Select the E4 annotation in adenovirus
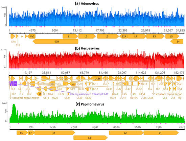Image resolution: width=186 pixels, height=141 pixels. pyautogui.click(x=177, y=42)
